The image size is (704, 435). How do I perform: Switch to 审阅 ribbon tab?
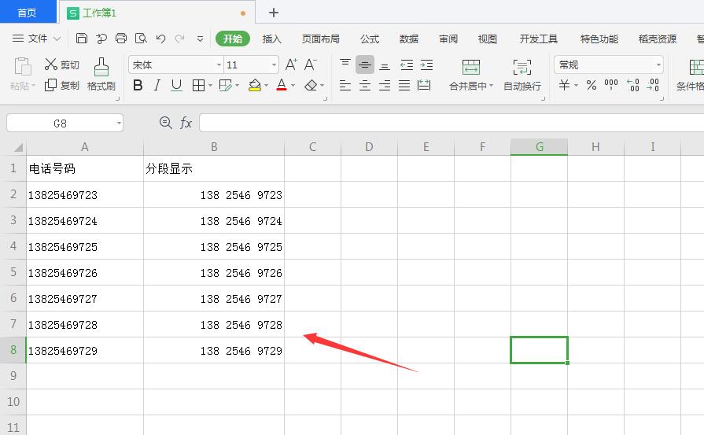(448, 39)
